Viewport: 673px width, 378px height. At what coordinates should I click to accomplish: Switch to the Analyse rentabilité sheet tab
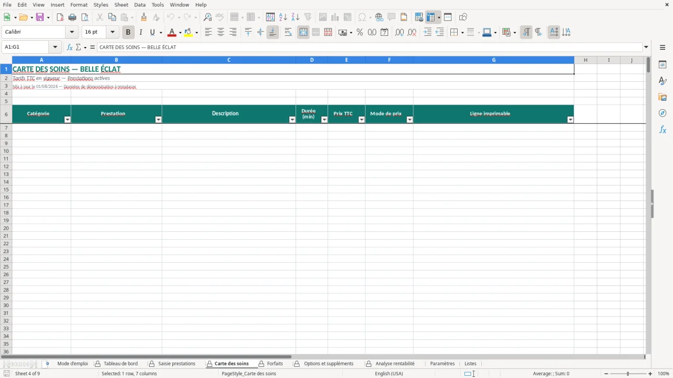[x=395, y=364]
